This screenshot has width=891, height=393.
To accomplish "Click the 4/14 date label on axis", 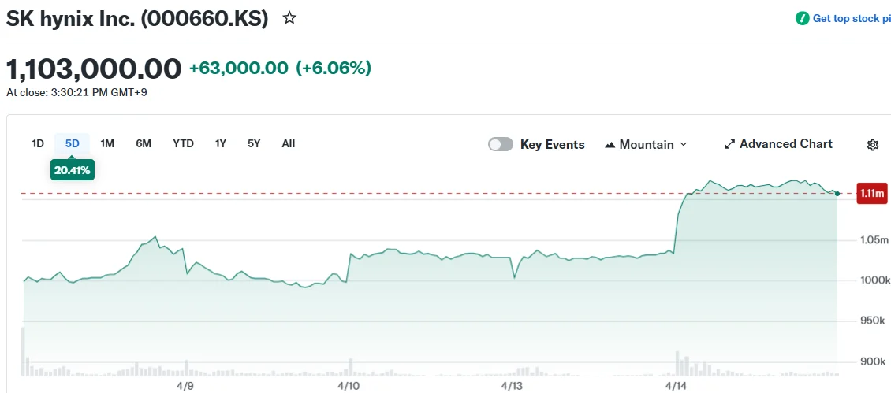I will pyautogui.click(x=677, y=386).
